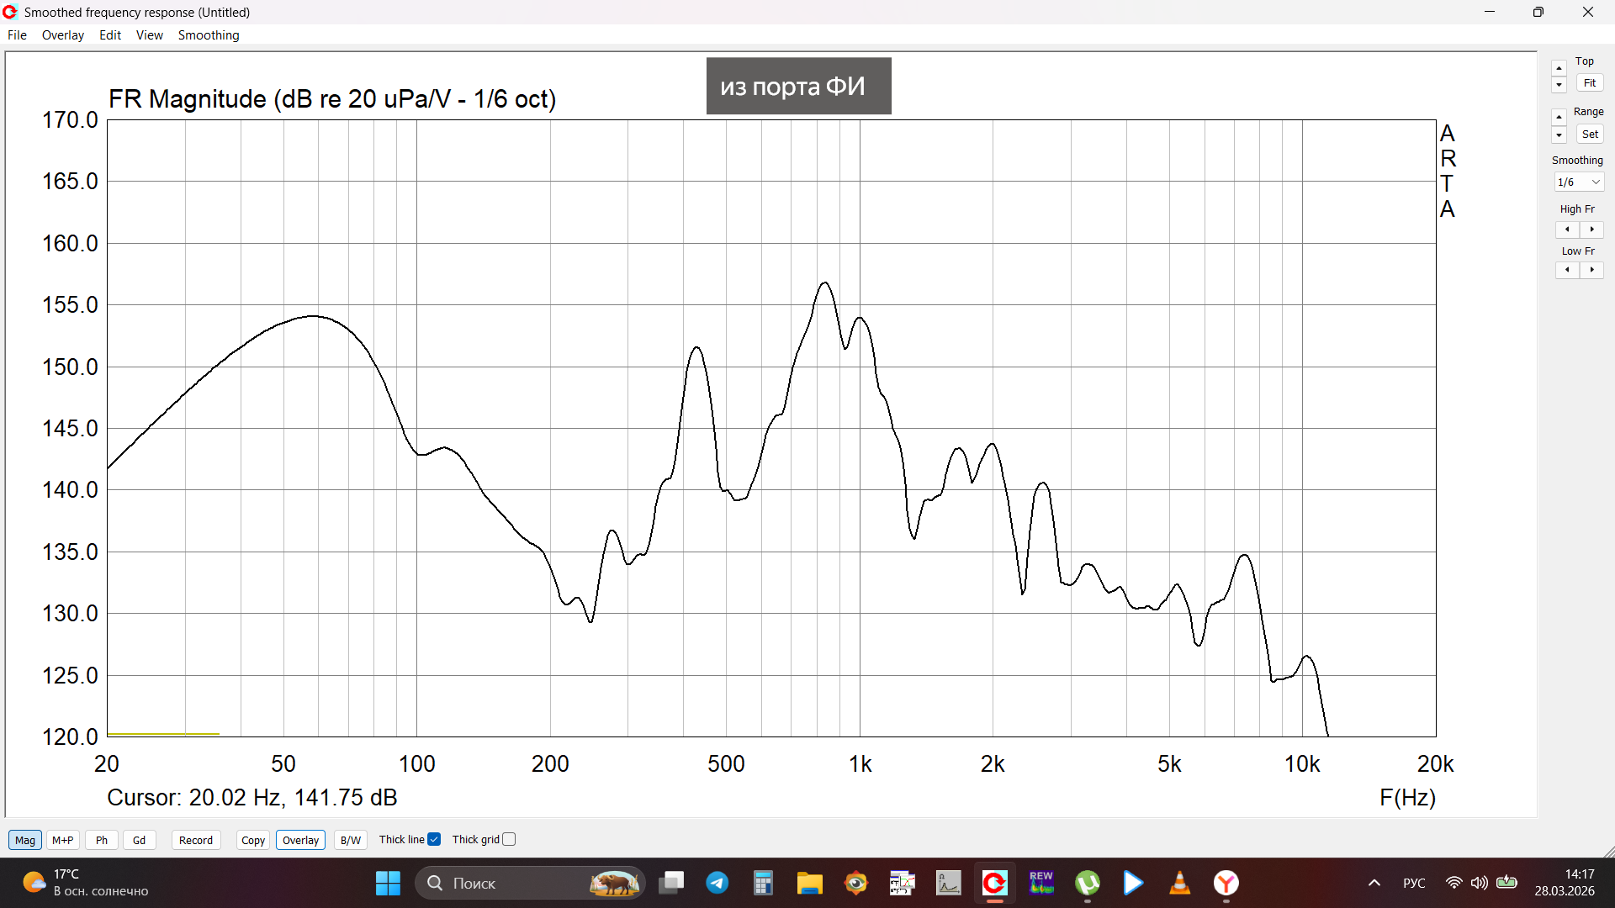The image size is (1615, 908).
Task: Open the Smoothing menu
Action: click(208, 35)
